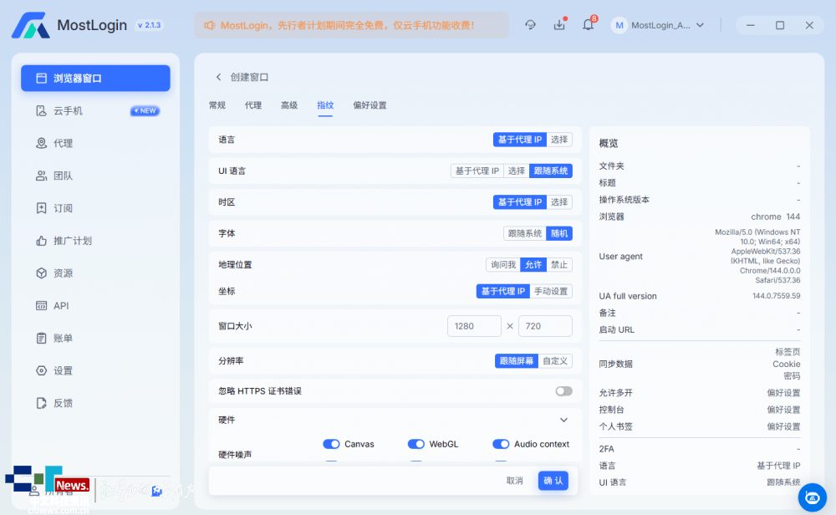The width and height of the screenshot is (836, 515).
Task: Toggle the Audio context noise switch
Action: (x=501, y=444)
